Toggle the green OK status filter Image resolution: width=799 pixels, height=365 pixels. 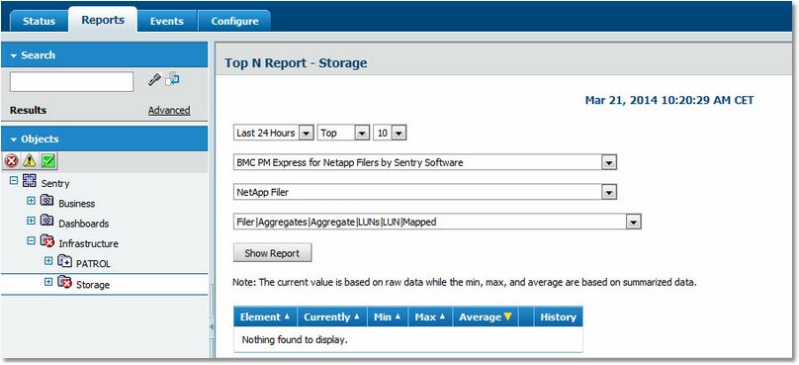click(48, 161)
